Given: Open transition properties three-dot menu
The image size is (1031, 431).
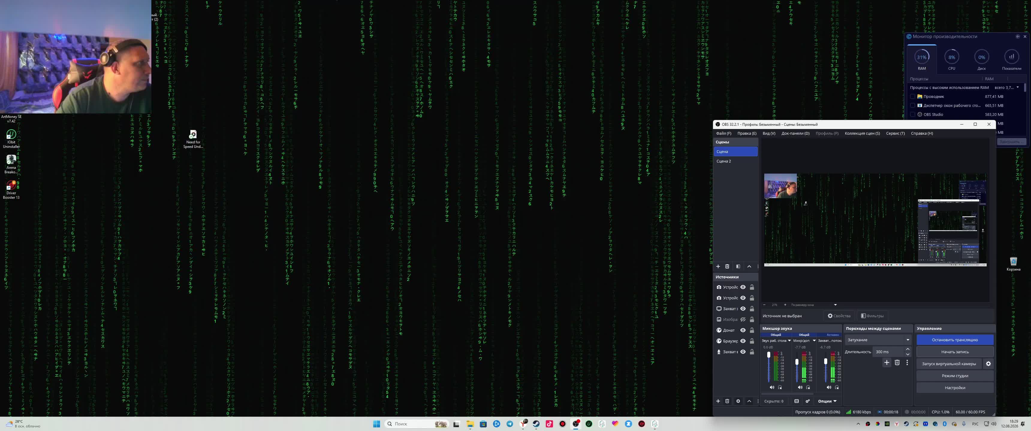Looking at the screenshot, I should click(x=907, y=362).
